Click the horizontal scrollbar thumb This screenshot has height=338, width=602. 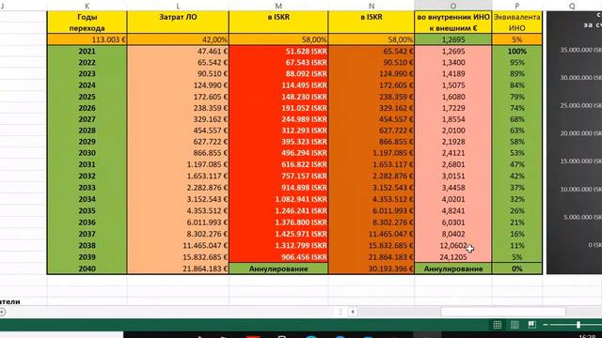tap(503, 312)
